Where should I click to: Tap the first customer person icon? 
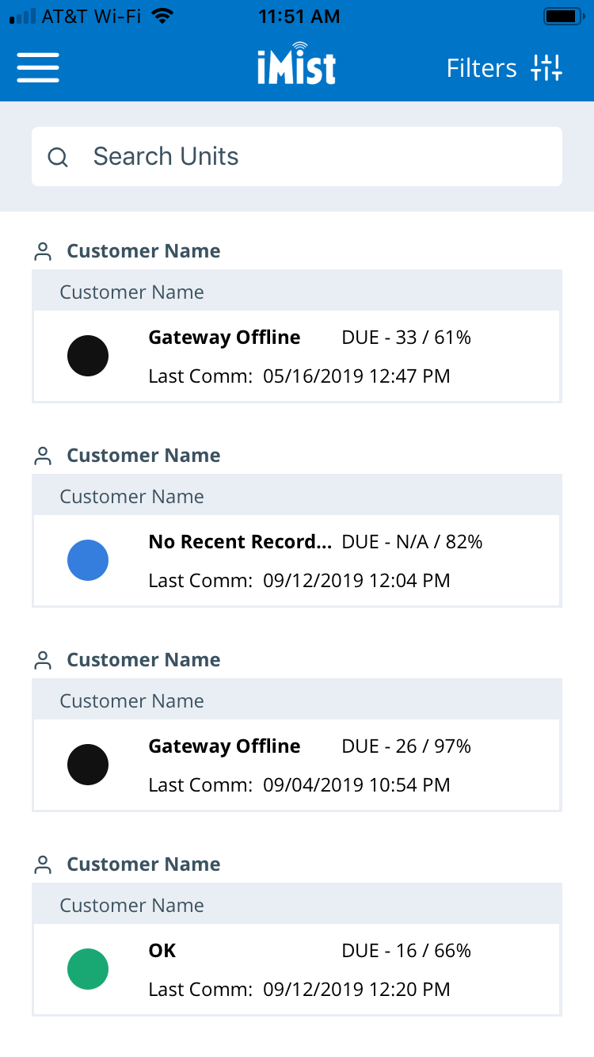pyautogui.click(x=44, y=252)
